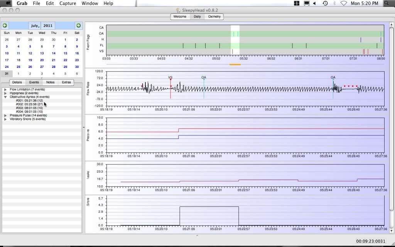Click the Bluetooth menu bar icon
Screen dimensions: 395x247
(334, 3)
